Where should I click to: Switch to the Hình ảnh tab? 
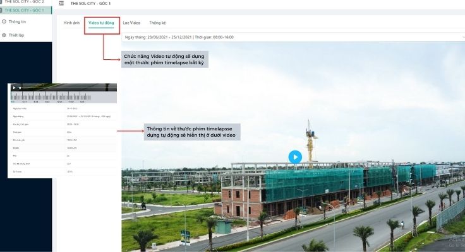click(71, 23)
